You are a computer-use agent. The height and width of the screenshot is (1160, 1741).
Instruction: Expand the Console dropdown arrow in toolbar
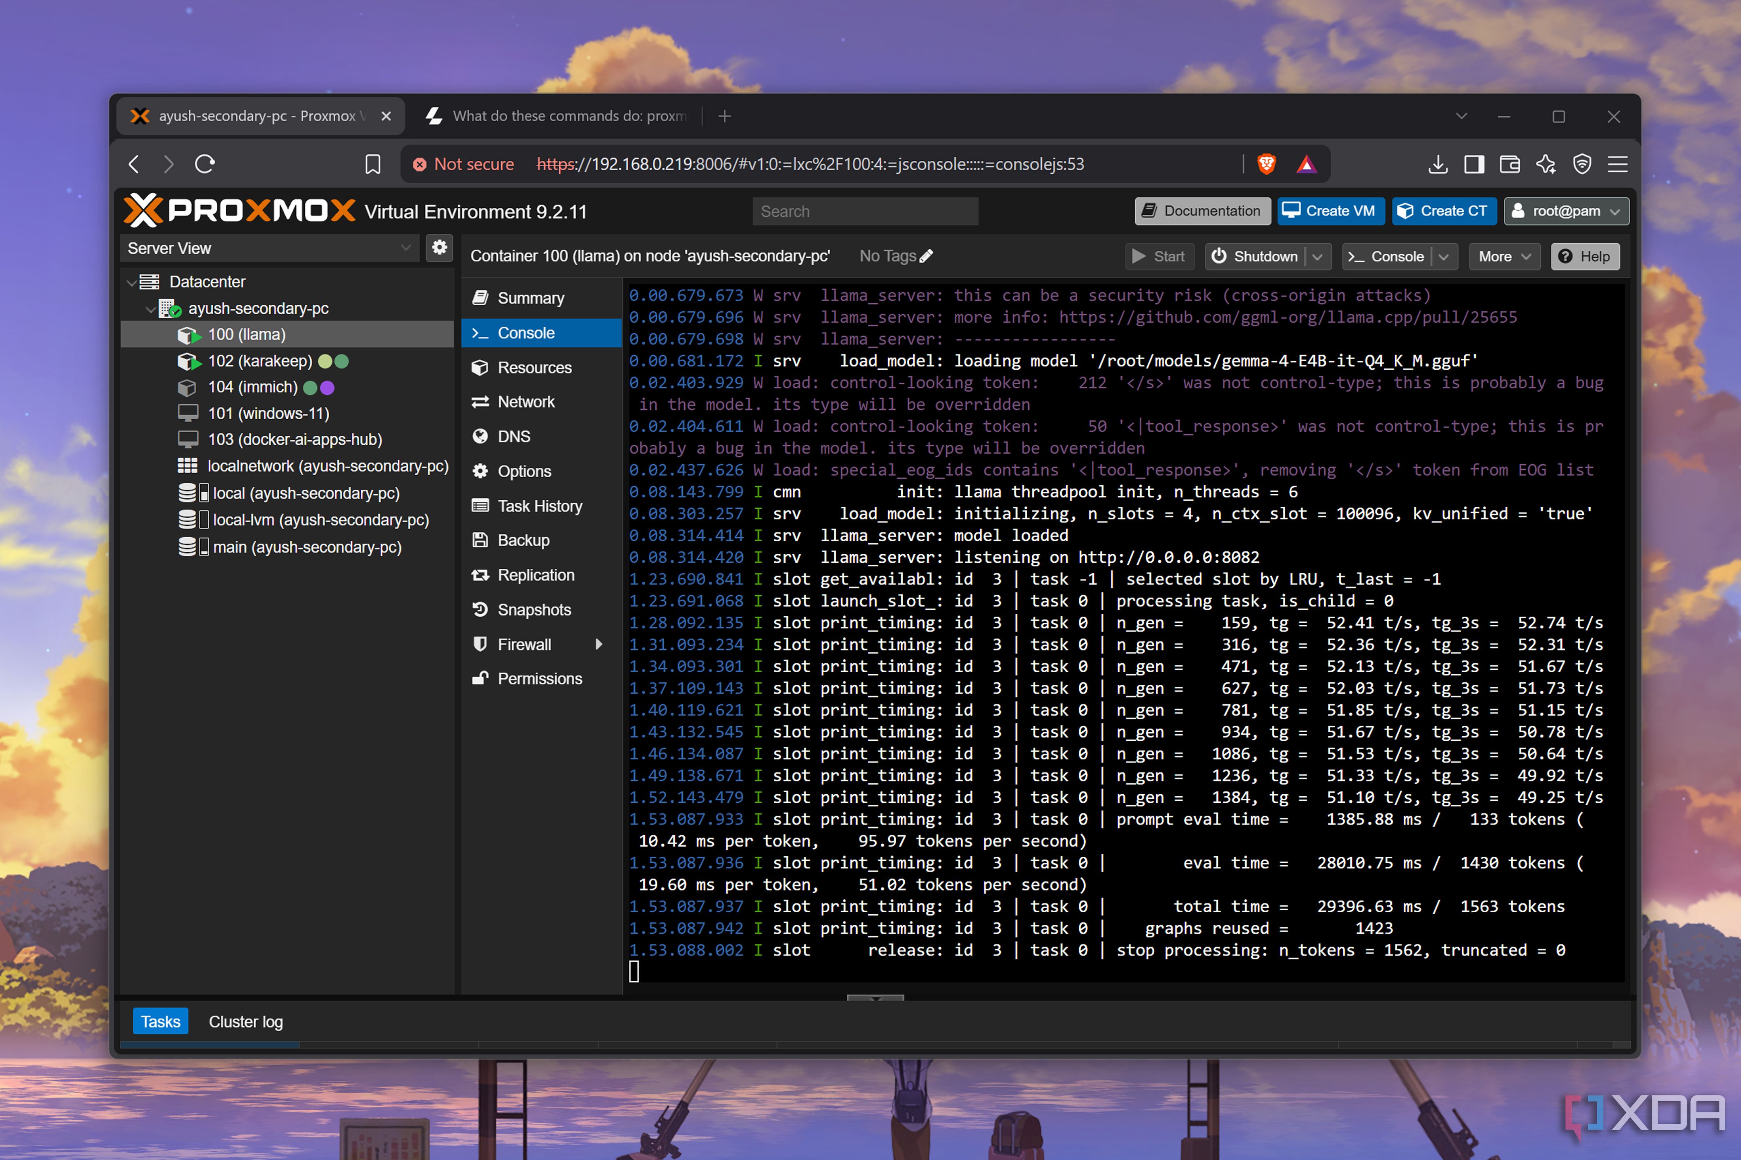1444,257
